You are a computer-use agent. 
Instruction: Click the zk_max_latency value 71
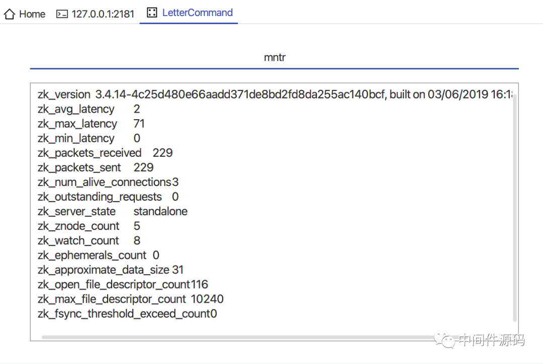point(139,124)
